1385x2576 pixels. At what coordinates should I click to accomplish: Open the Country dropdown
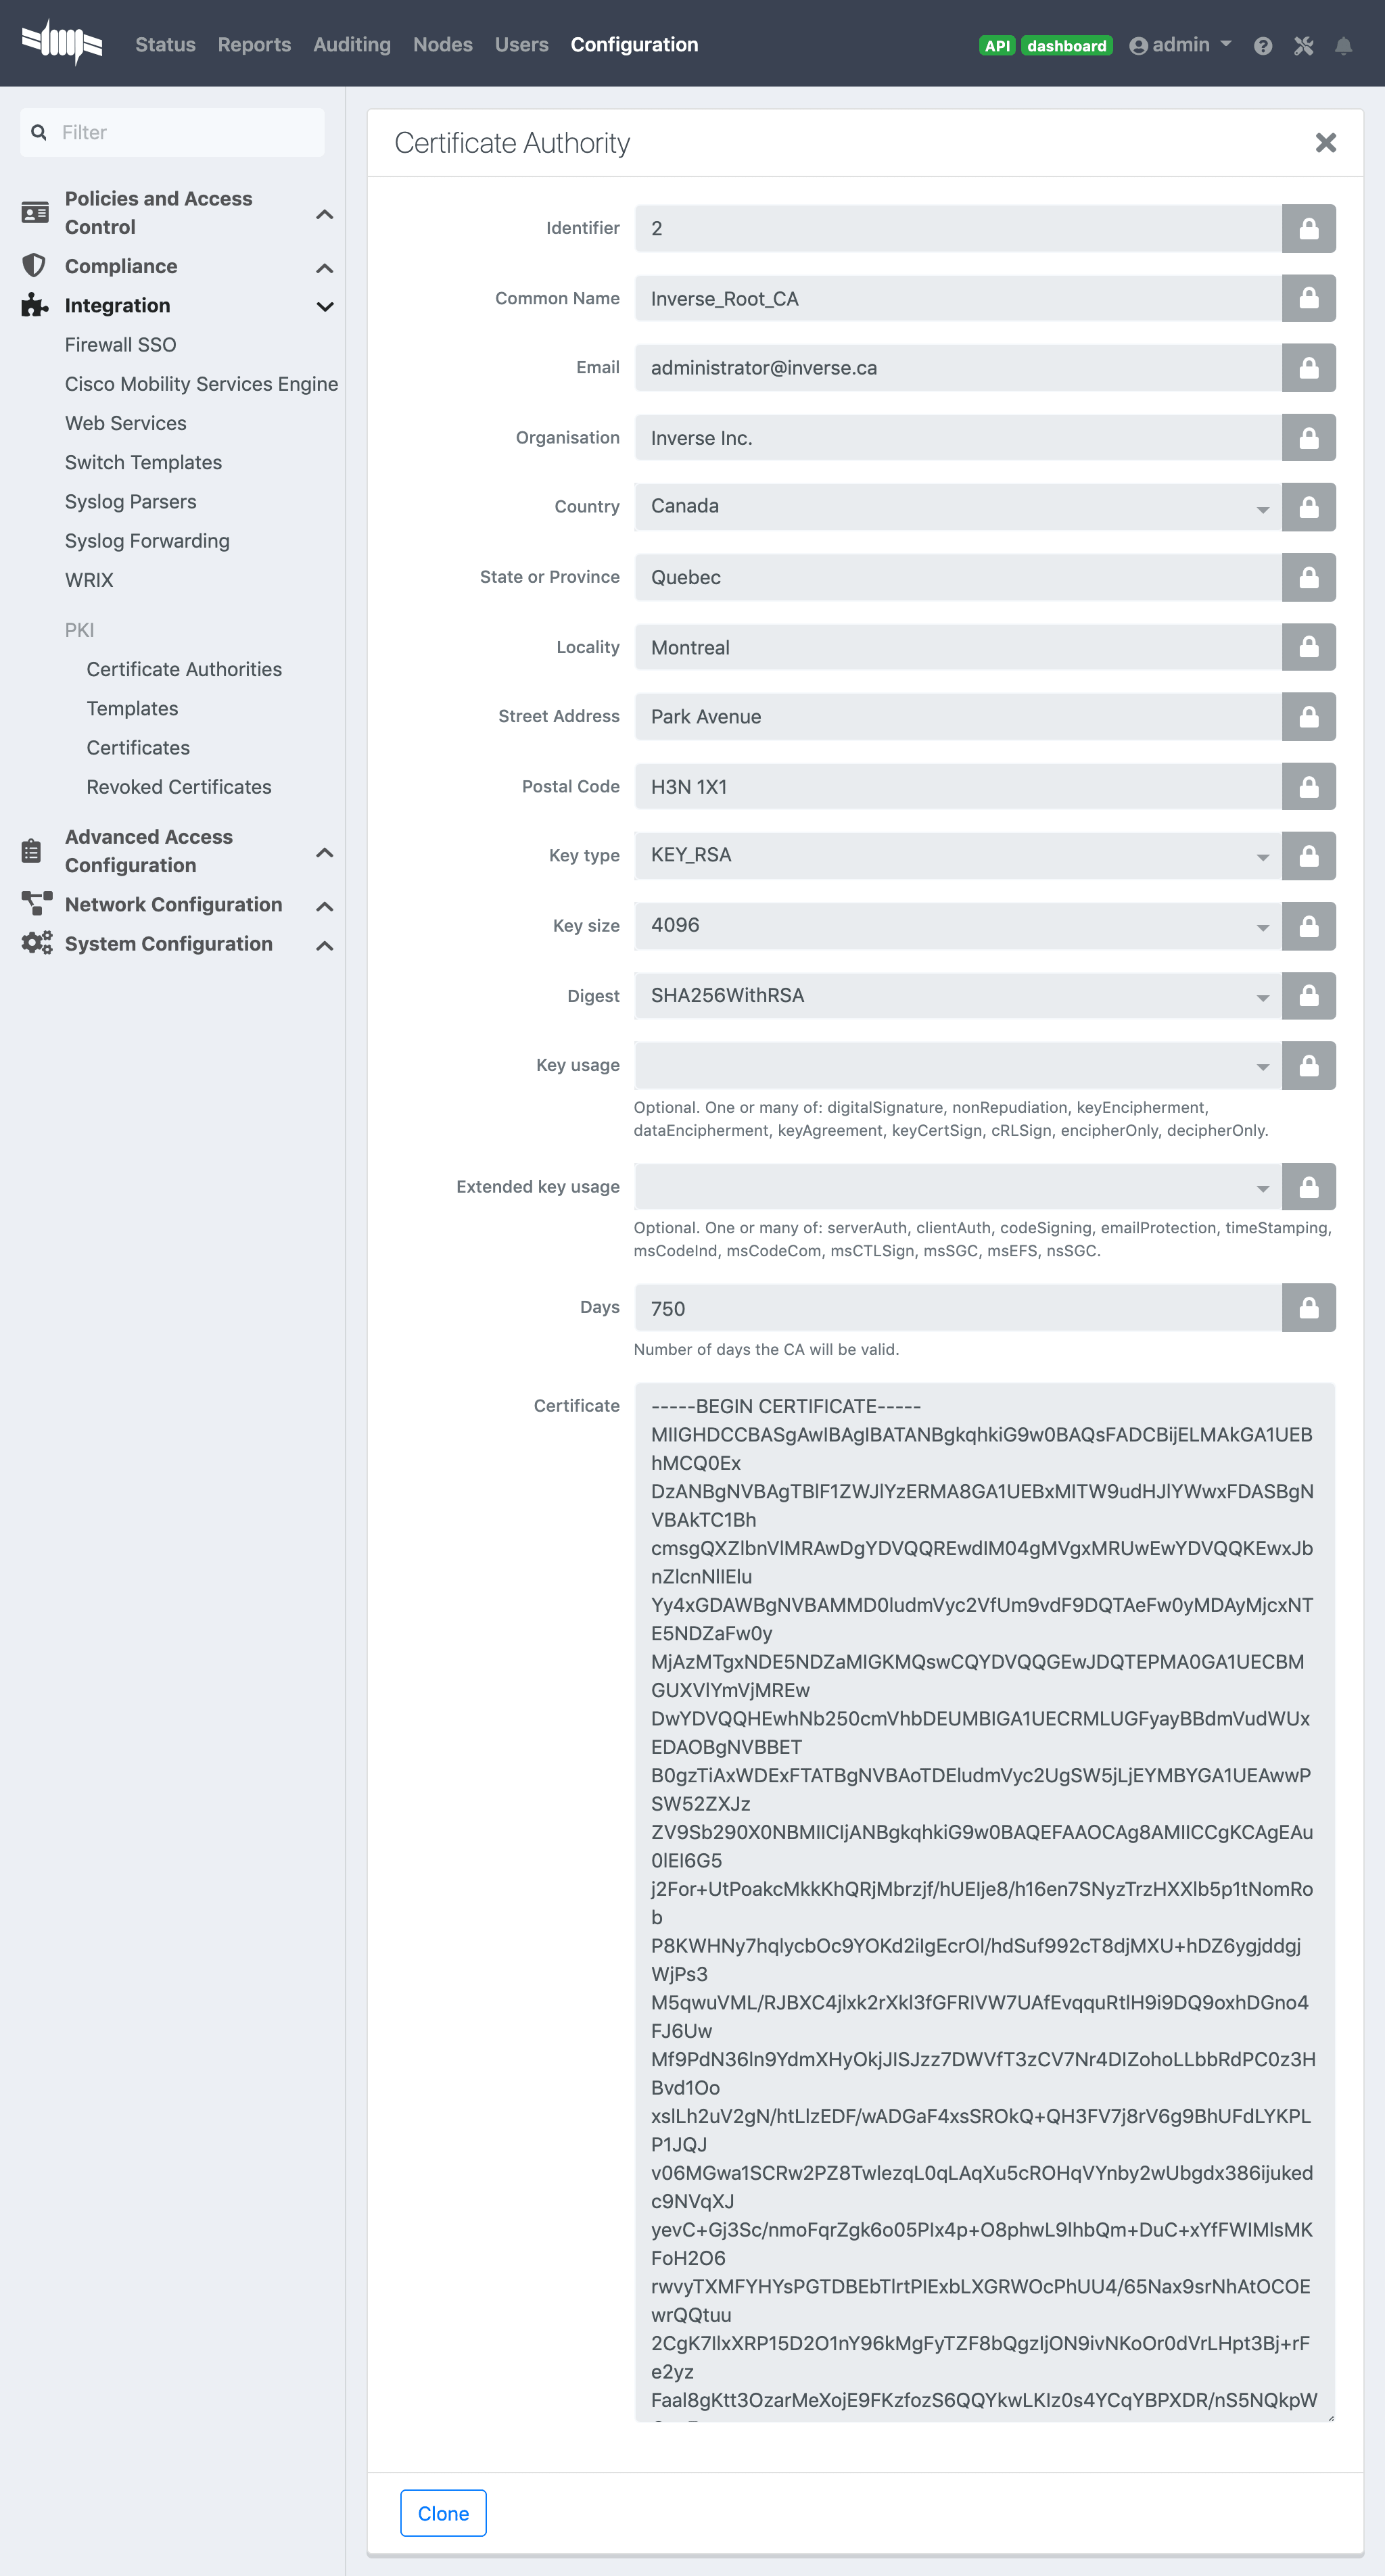957,507
